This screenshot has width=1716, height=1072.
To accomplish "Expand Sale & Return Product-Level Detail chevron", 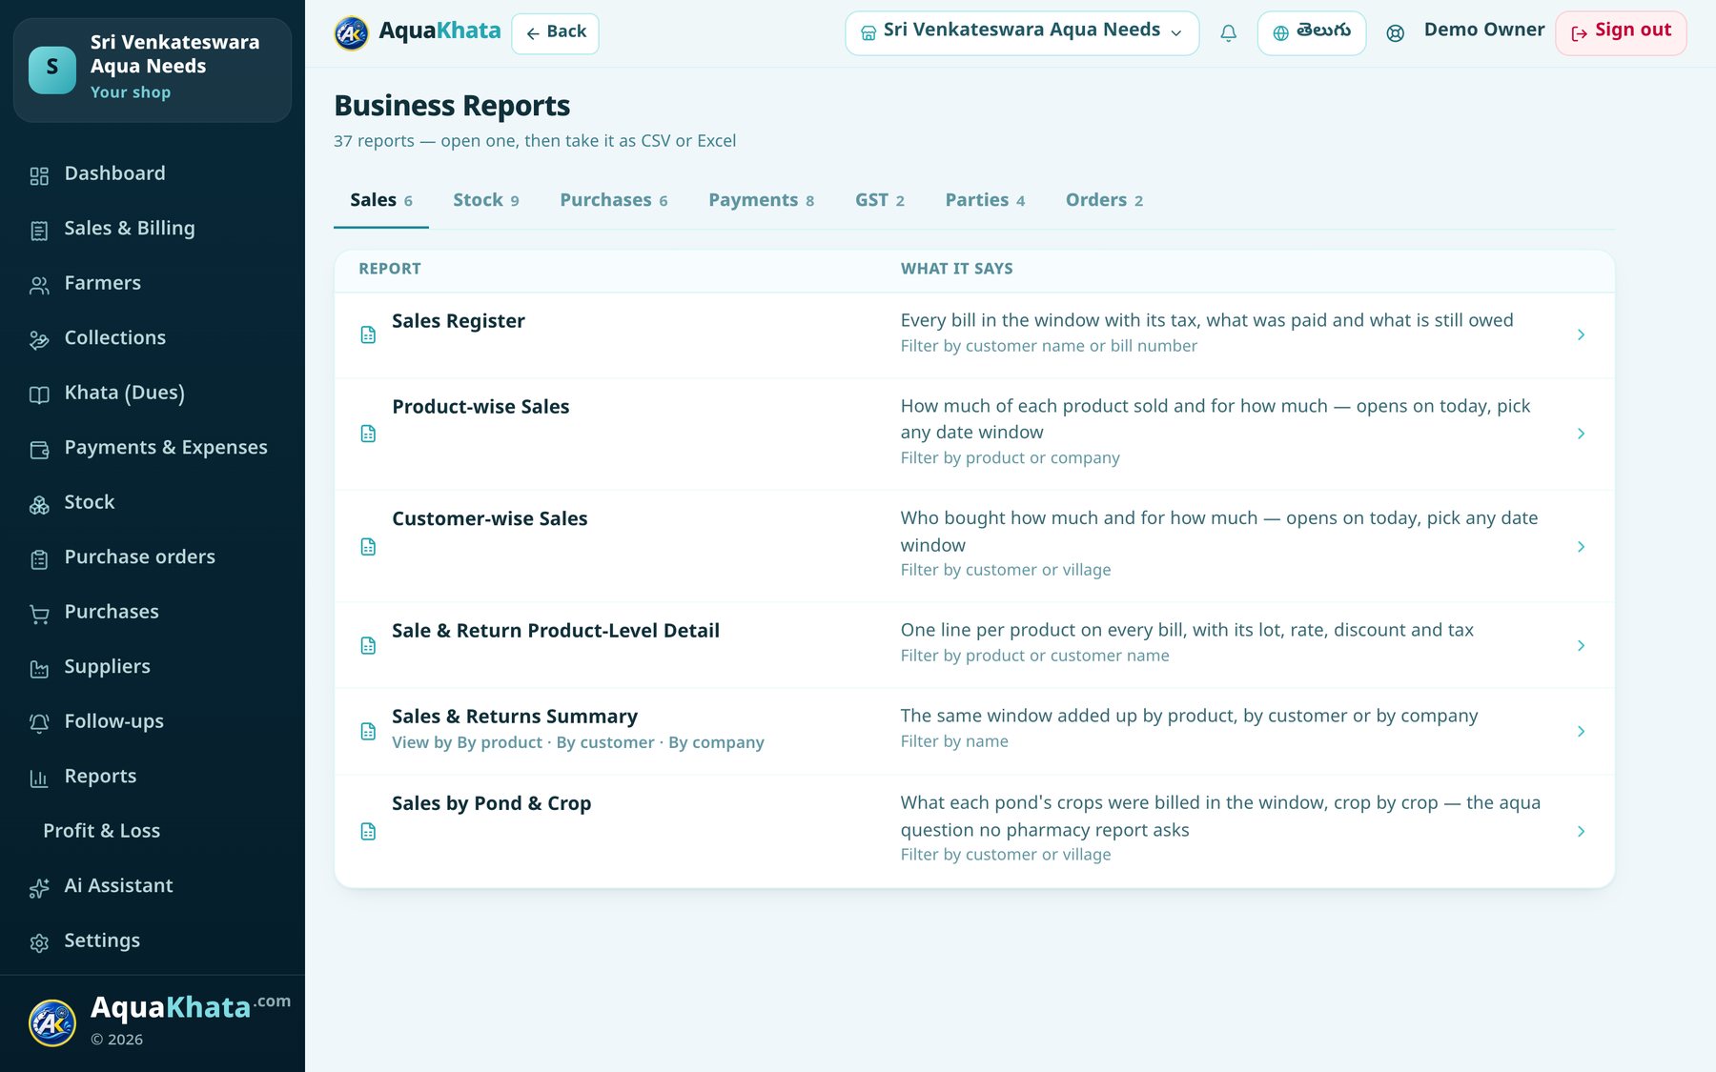I will 1581,645.
